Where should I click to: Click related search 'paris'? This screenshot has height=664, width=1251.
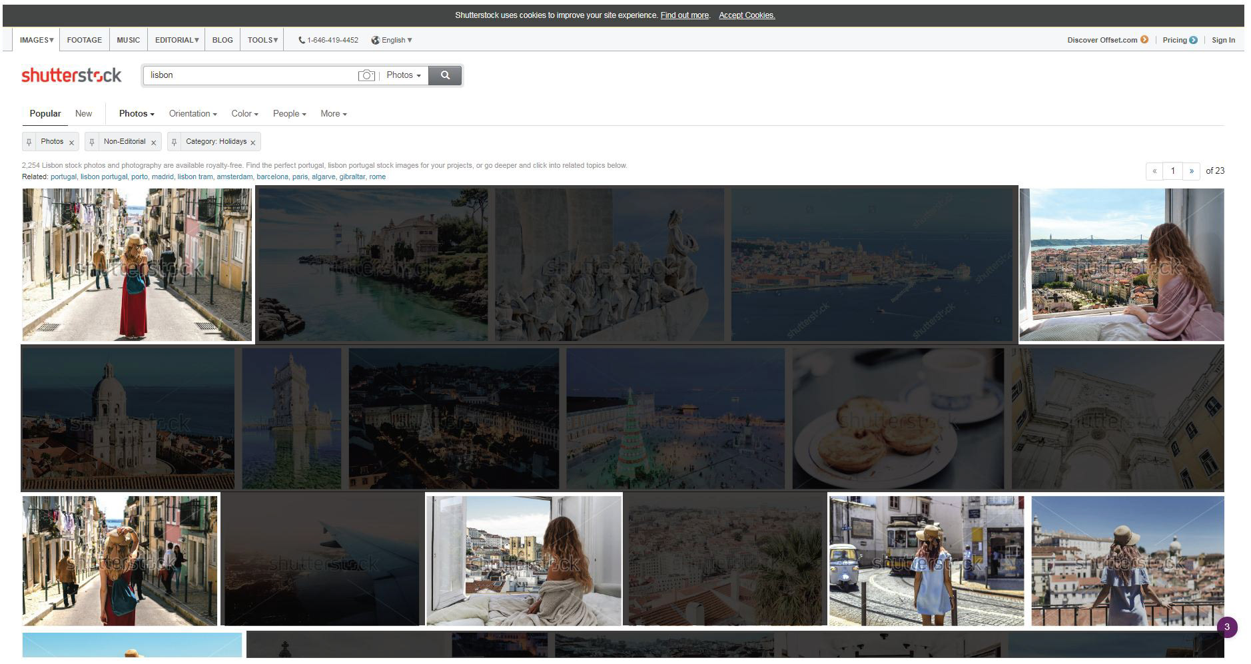pos(300,176)
